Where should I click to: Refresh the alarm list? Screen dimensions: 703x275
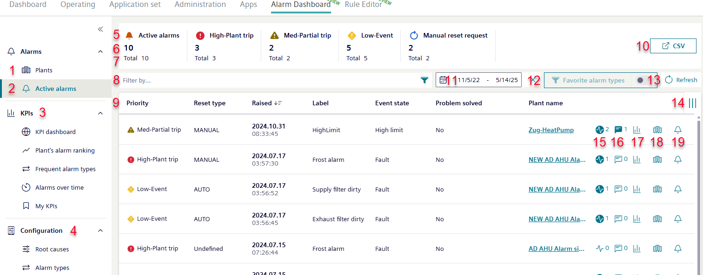pos(681,80)
